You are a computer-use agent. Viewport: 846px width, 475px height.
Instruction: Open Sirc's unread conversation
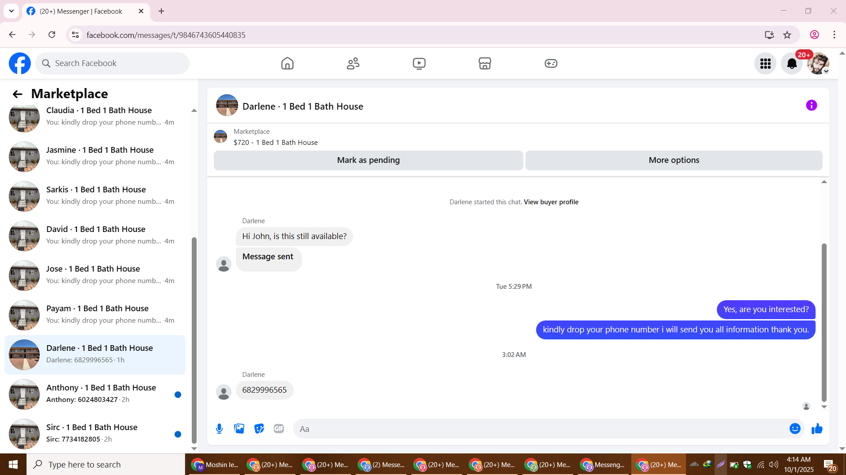coord(95,434)
